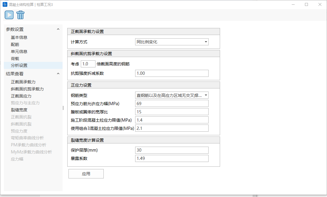Click the app logo in title bar
This screenshot has width=327, height=197.
[x=5, y=4]
